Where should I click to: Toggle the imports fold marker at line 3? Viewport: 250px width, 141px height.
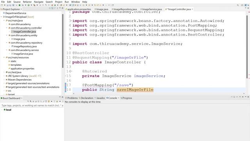(71, 21)
